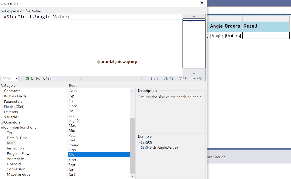Image resolution: width=291 pixels, height=179 pixels.
Task: Select Round in the Item list
Action: click(74, 145)
